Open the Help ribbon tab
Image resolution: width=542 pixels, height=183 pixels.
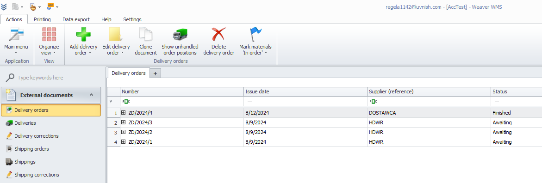click(106, 19)
